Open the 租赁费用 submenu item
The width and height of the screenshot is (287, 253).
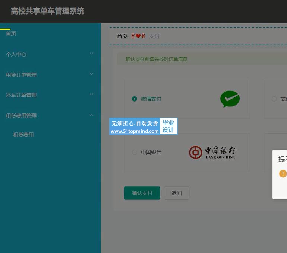click(x=23, y=135)
